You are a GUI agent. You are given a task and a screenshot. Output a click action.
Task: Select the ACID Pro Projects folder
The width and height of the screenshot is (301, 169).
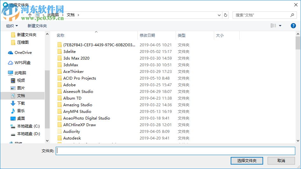coord(80,78)
